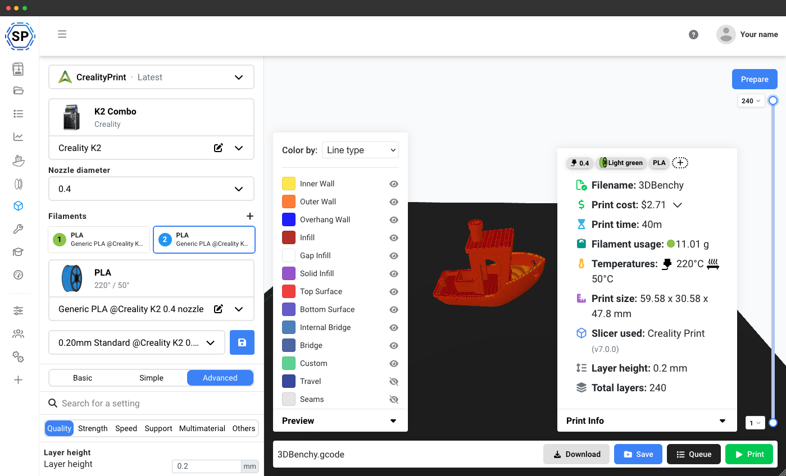Switch to Simple settings mode
Screen dimensions: 786x476
[x=152, y=378]
